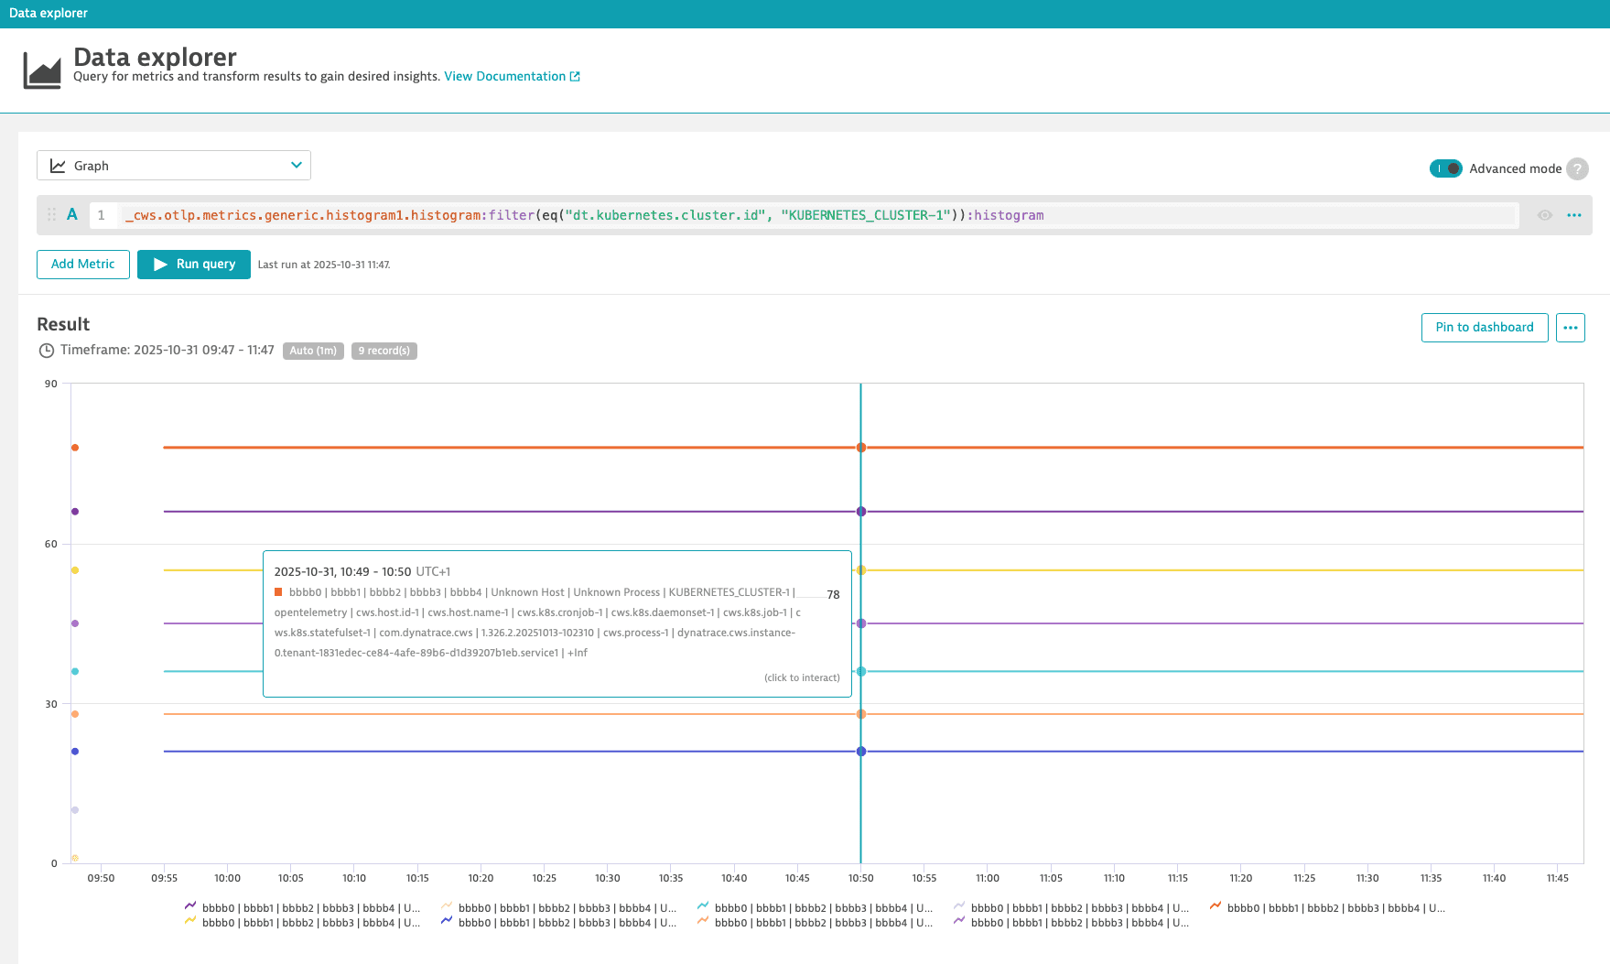Open the query A more options menu
This screenshot has height=964, width=1610.
(1574, 215)
